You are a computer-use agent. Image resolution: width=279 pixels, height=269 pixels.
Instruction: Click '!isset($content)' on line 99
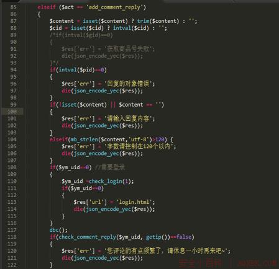coord(83,105)
